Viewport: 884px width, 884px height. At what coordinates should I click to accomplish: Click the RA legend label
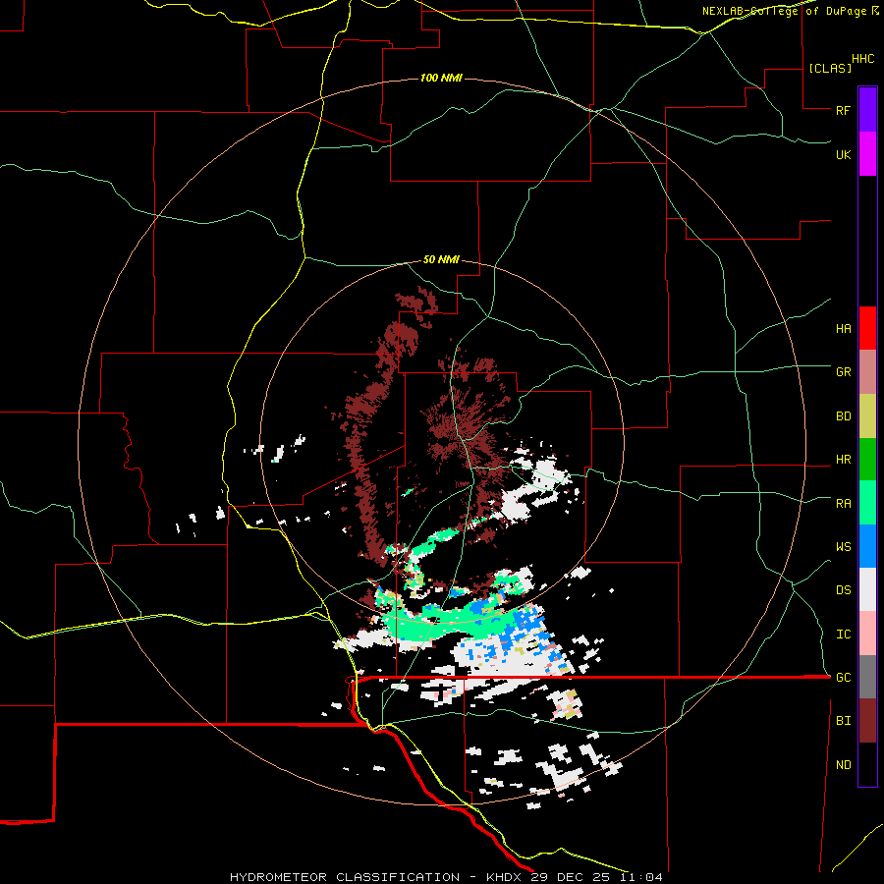[x=843, y=504]
